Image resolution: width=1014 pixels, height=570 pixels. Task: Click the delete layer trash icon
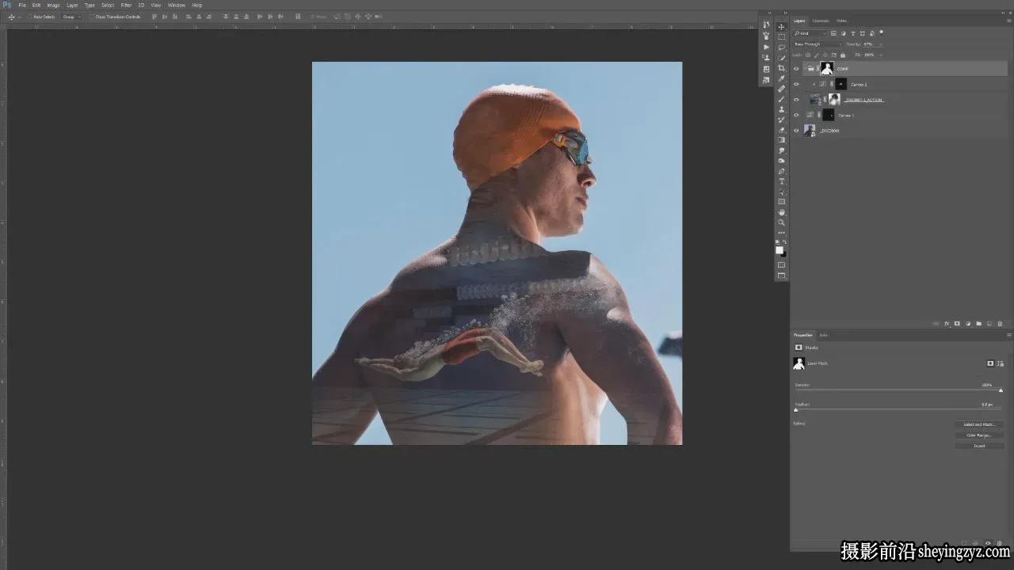(x=1000, y=324)
